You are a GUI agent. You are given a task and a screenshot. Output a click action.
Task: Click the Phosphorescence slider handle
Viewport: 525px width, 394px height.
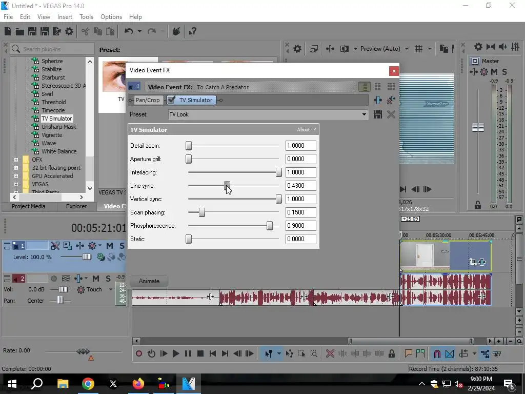[x=270, y=226]
